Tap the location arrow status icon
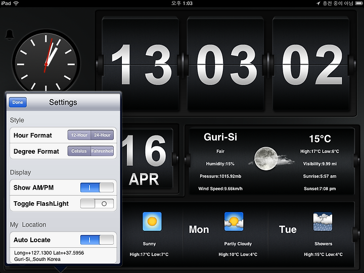The image size is (364, 273). click(x=318, y=4)
